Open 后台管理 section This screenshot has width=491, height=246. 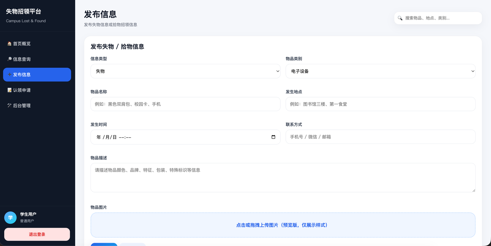37,106
